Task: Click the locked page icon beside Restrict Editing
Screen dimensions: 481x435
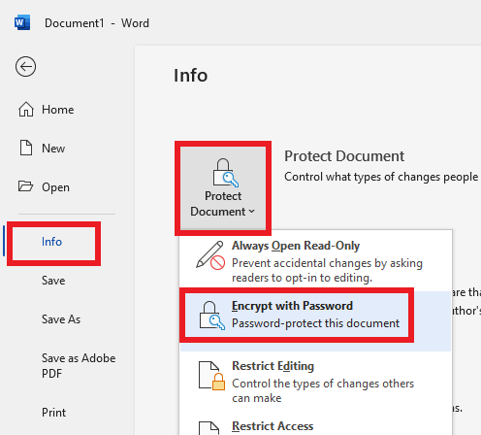Action: pos(211,376)
